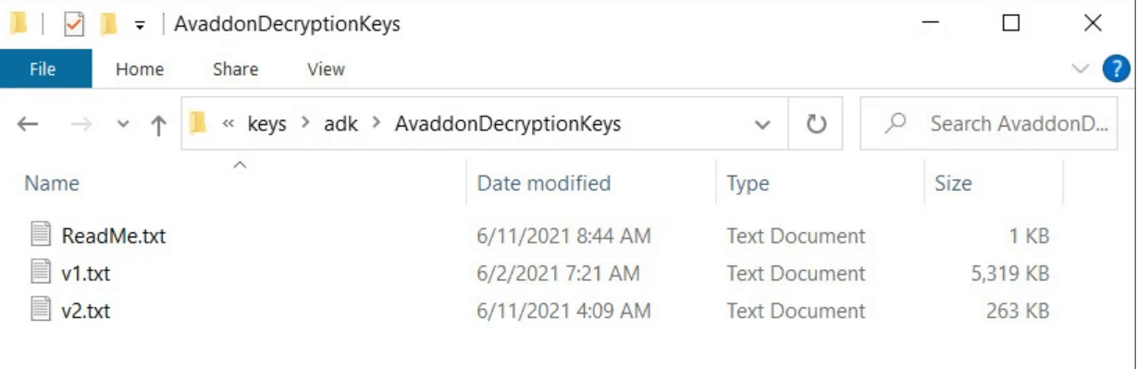
Task: Switch to the Home ribbon tab
Action: point(140,69)
